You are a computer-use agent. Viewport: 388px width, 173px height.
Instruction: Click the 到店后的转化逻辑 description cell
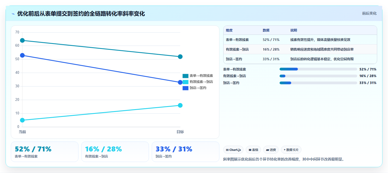click(x=322, y=59)
